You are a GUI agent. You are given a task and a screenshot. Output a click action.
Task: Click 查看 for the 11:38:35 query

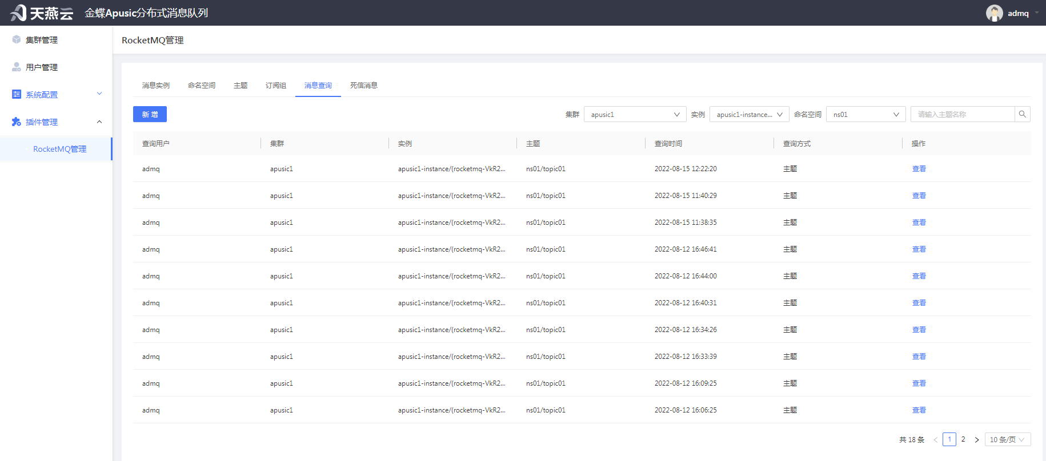[919, 222]
